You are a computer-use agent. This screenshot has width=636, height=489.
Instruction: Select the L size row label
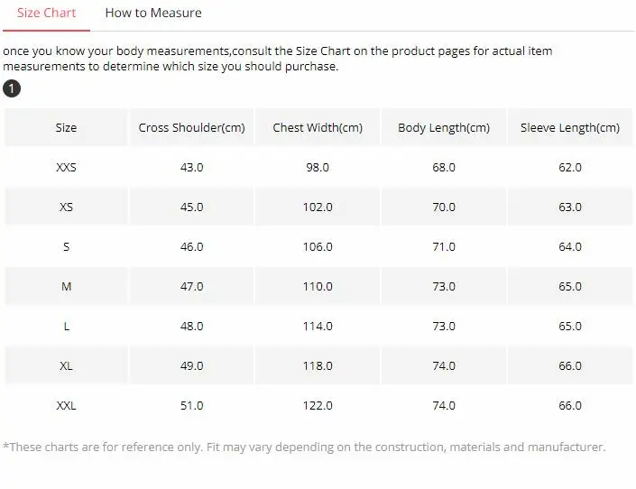(66, 327)
